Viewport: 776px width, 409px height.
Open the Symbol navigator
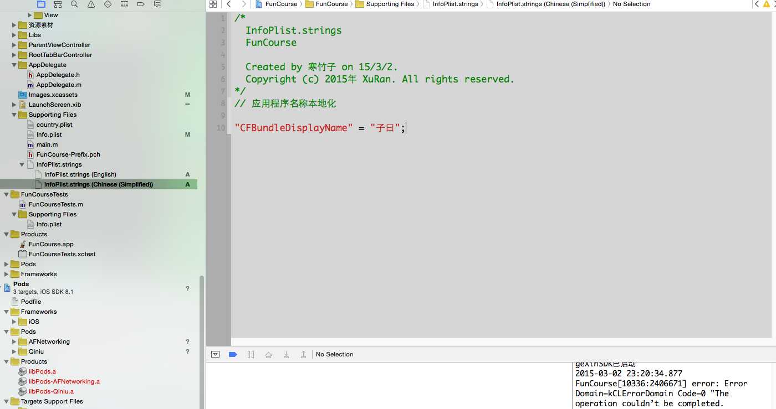[58, 4]
